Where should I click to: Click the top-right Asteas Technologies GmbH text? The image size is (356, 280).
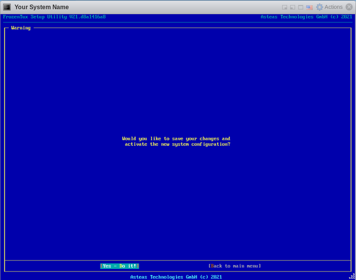(306, 17)
